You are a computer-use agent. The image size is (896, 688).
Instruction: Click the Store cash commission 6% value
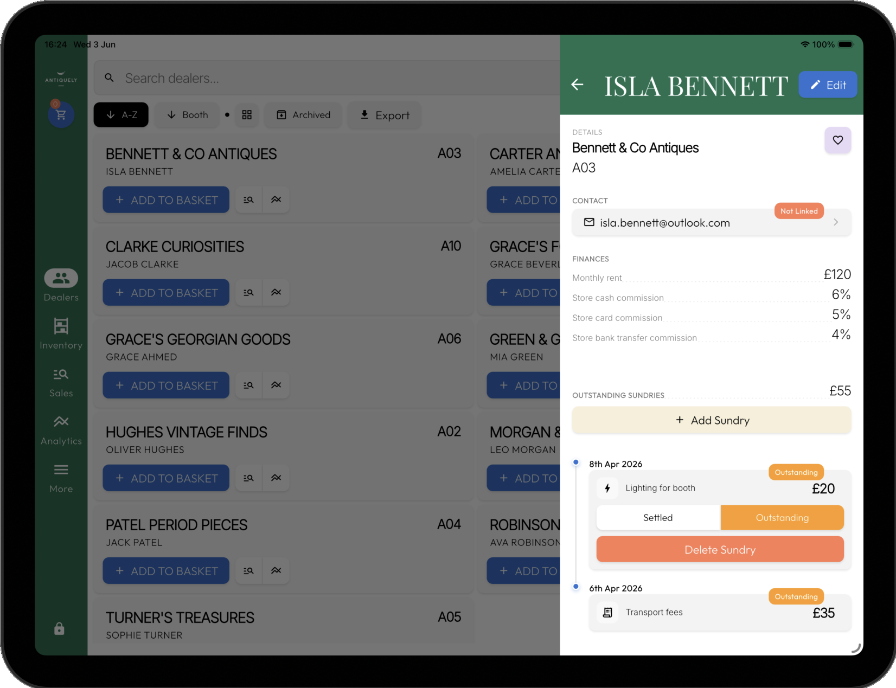[x=841, y=294]
